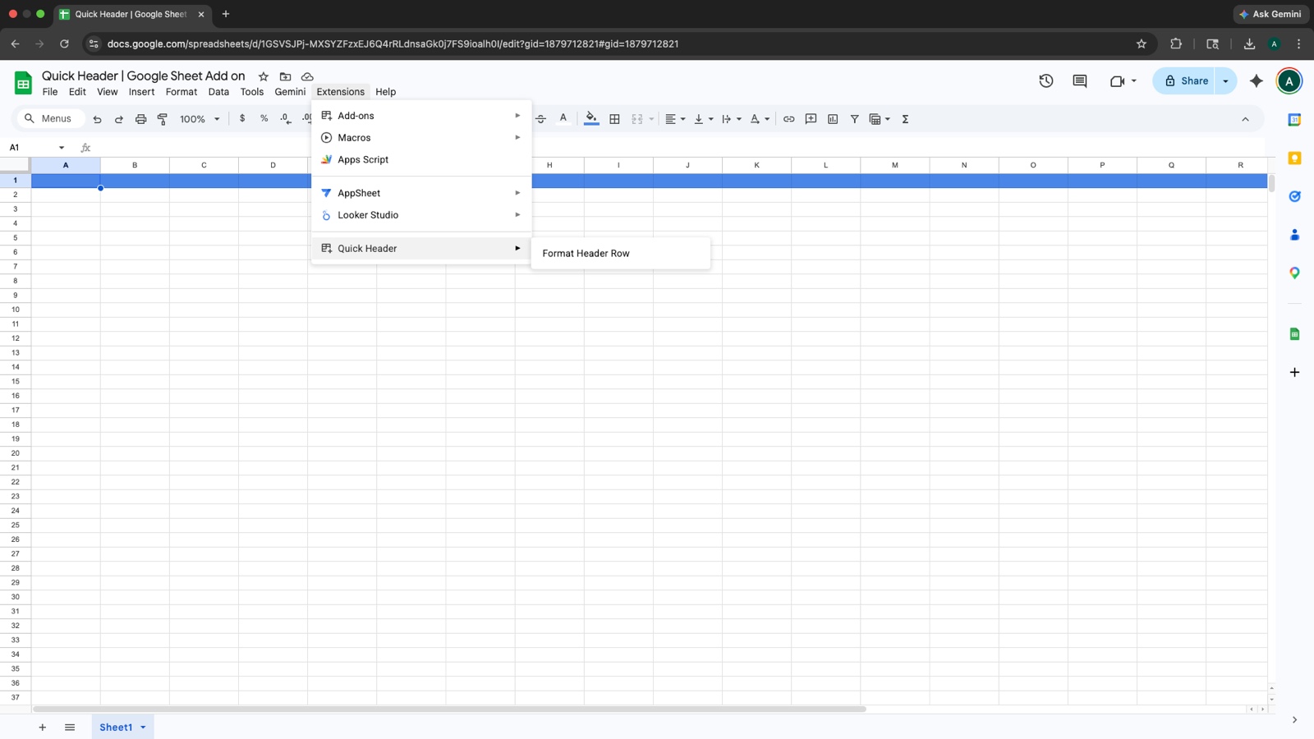Click the fill color paint bucket icon

(590, 119)
